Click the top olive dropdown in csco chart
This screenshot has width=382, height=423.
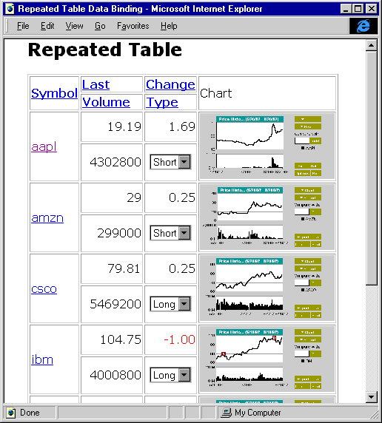(x=308, y=261)
